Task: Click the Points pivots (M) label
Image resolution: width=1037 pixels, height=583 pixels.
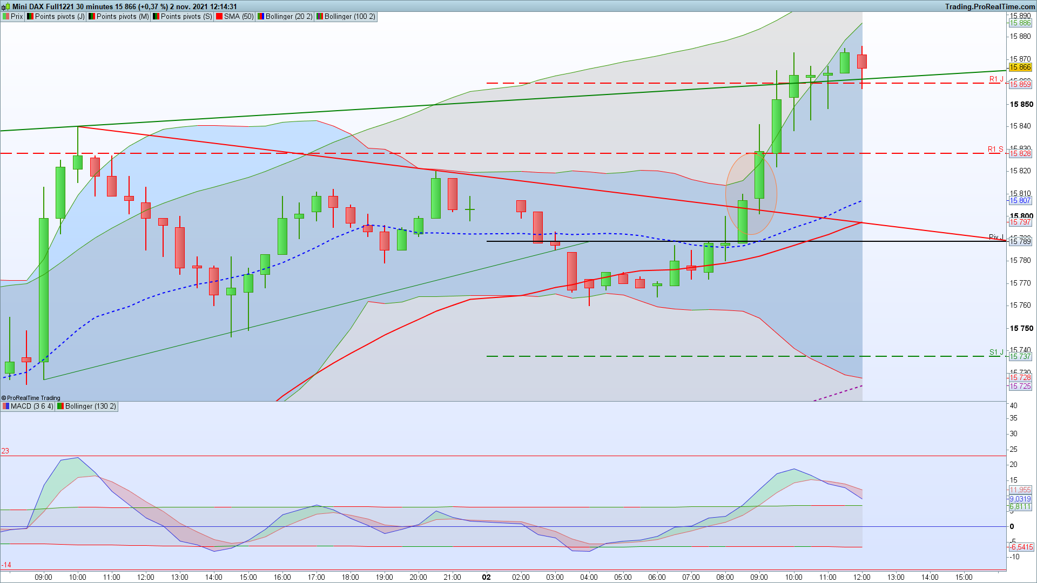Action: click(x=123, y=17)
